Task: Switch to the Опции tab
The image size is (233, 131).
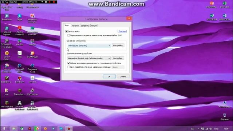Action: (94, 26)
